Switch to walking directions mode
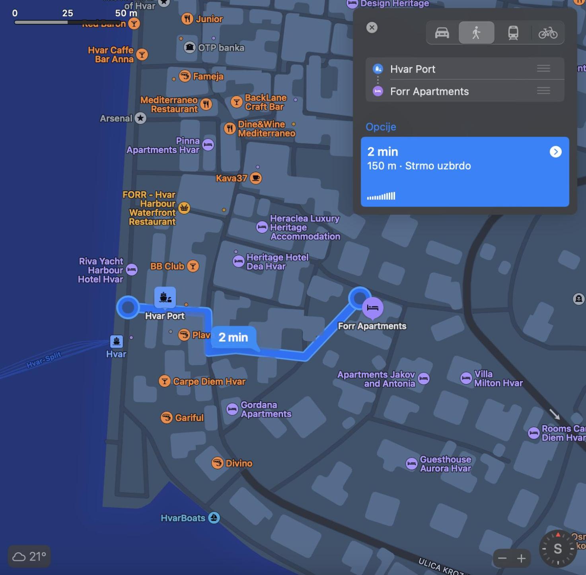 [x=476, y=33]
